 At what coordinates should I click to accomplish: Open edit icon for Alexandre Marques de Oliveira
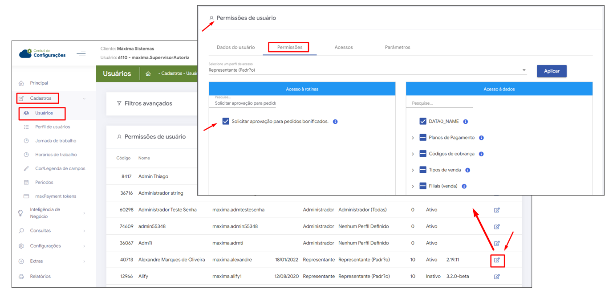pyautogui.click(x=497, y=260)
